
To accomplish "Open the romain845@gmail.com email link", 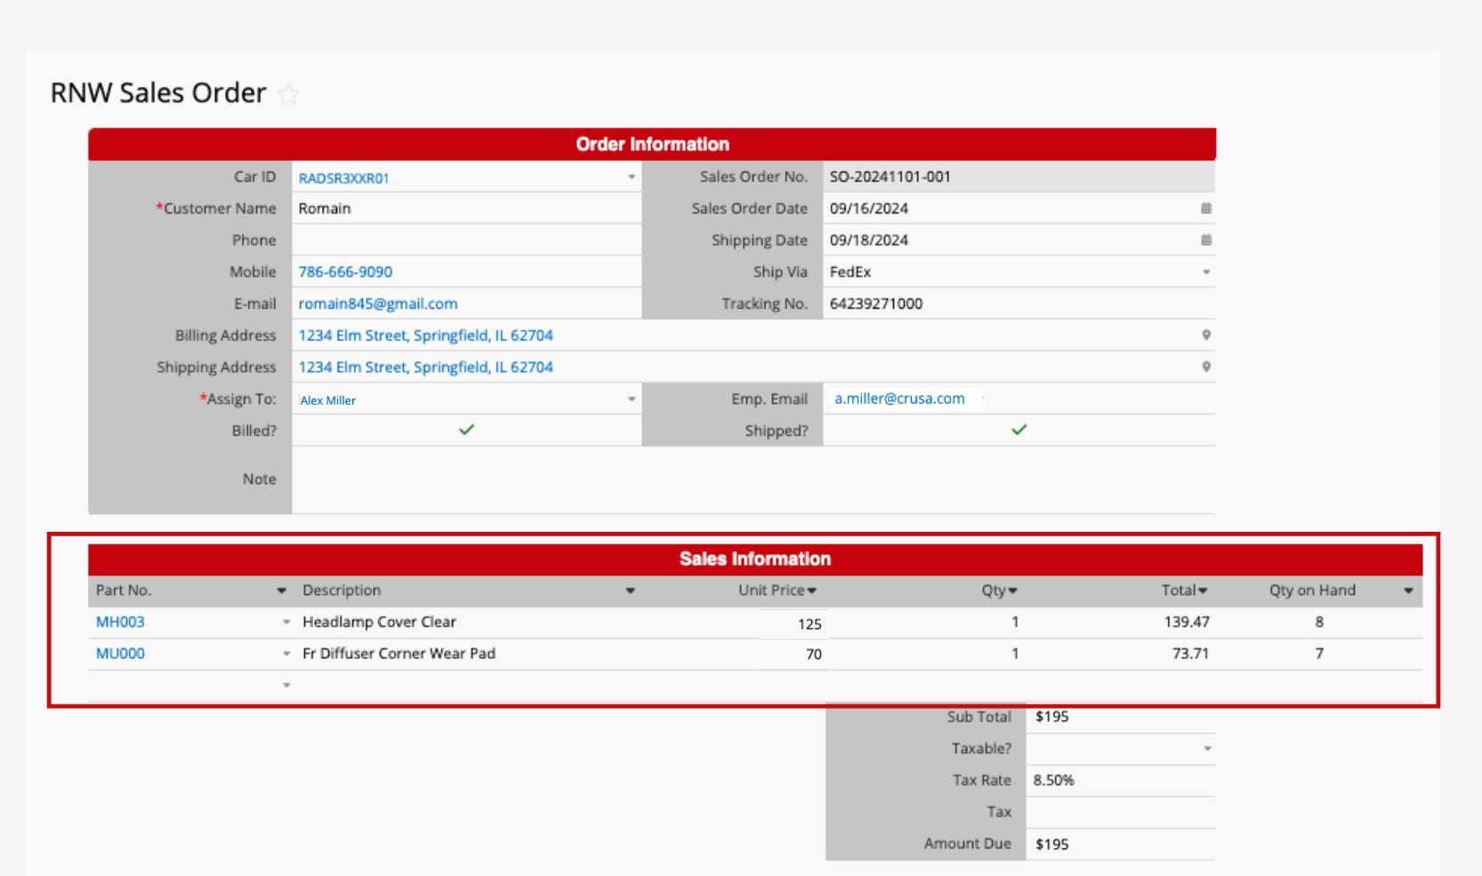I will 378,304.
